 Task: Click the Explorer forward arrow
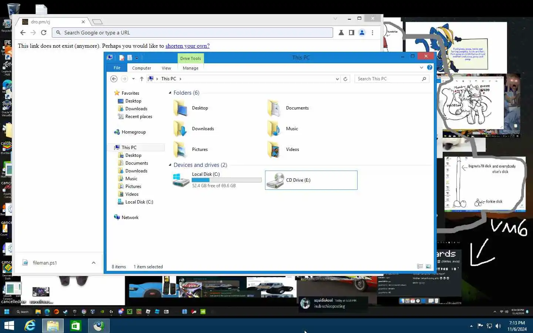[x=124, y=79]
